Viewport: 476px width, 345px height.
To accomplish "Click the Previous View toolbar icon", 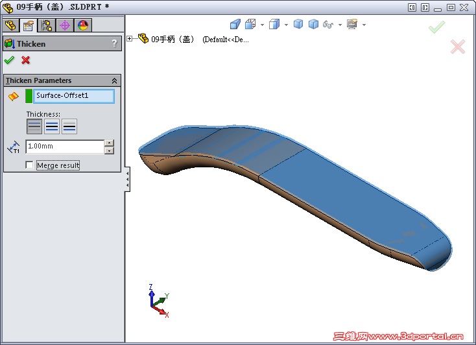I will 235,24.
